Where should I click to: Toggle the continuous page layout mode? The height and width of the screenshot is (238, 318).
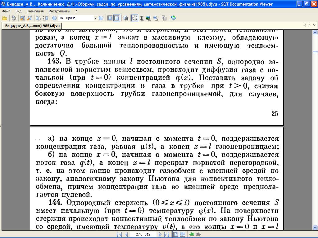117,18
